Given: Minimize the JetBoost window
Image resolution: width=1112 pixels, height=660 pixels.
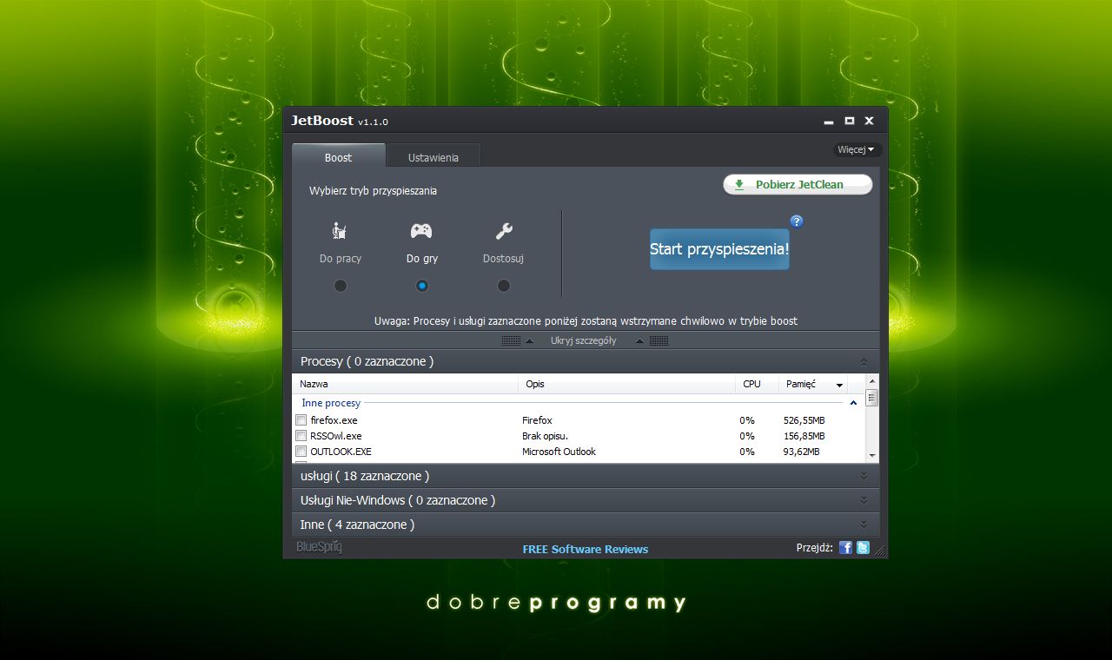Looking at the screenshot, I should [x=829, y=122].
